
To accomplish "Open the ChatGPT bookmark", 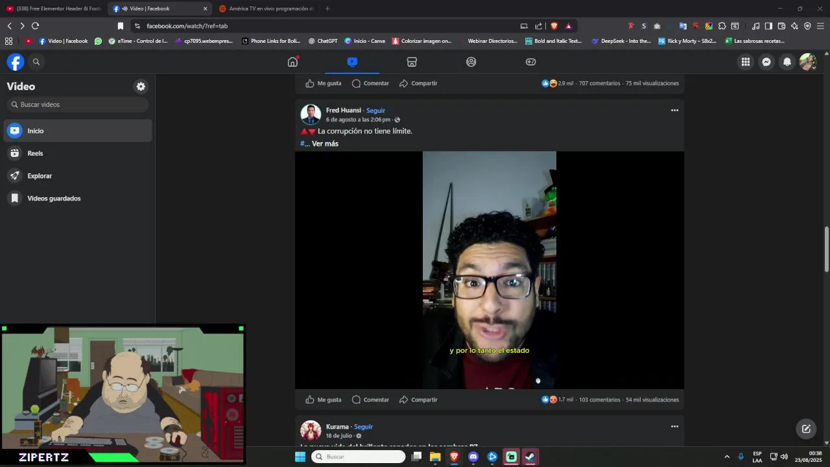I will (323, 41).
